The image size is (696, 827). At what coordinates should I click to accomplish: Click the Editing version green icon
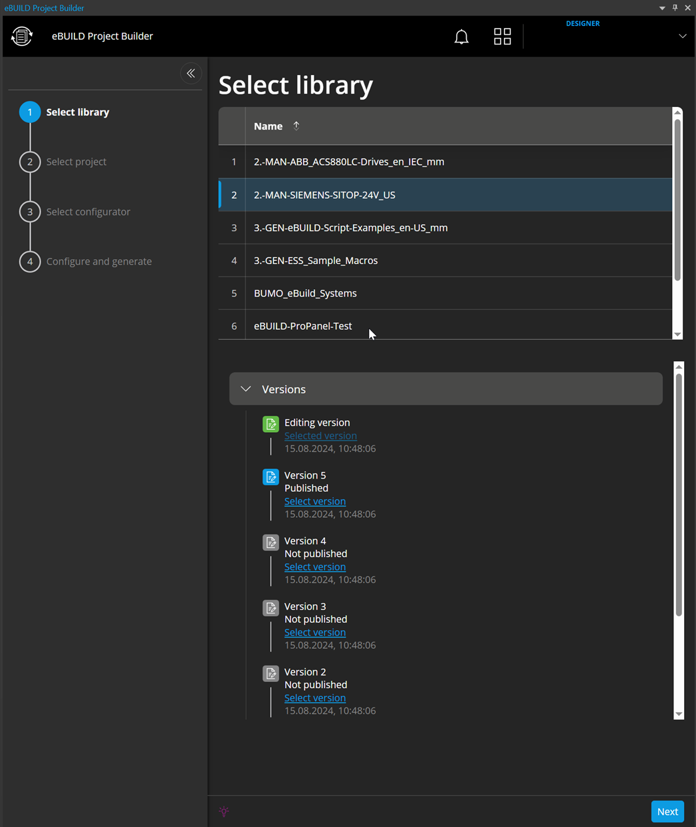tap(271, 424)
